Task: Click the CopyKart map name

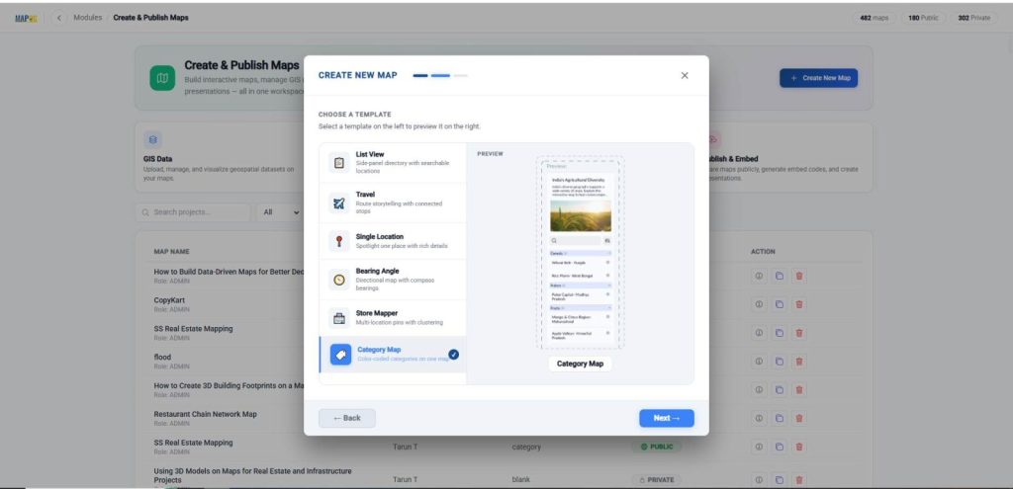Action: (169, 300)
